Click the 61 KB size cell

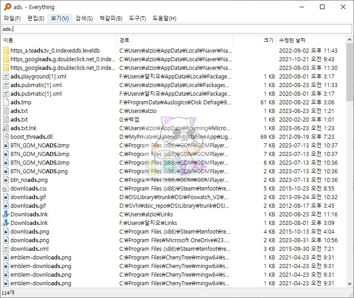click(x=267, y=103)
